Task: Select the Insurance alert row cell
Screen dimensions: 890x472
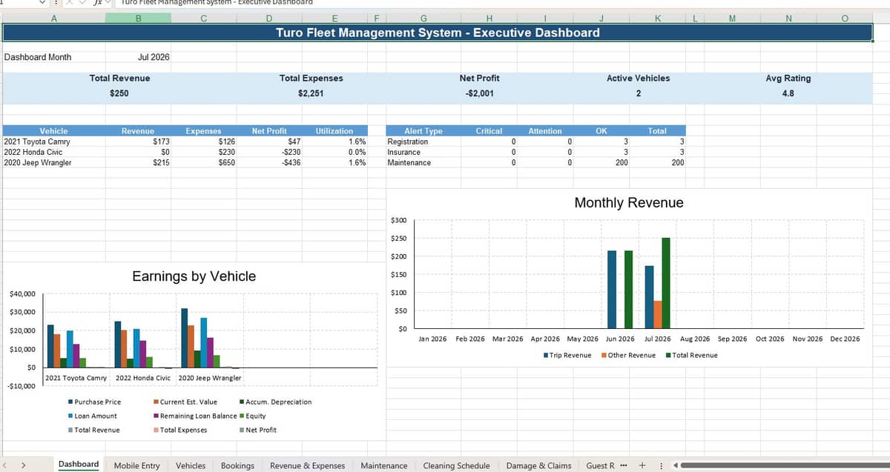Action: [x=423, y=152]
